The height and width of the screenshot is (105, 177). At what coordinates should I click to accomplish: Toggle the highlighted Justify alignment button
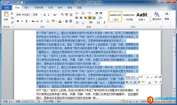tap(90, 18)
